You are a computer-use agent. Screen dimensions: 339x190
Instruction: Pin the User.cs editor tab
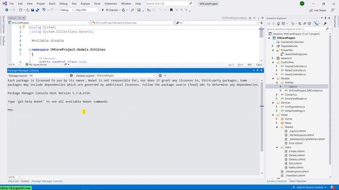(x=20, y=18)
